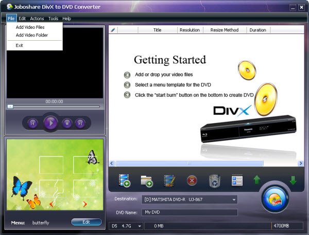This screenshot has height=235, width=309.
Task: Open the Help menu
Action: coord(66,19)
